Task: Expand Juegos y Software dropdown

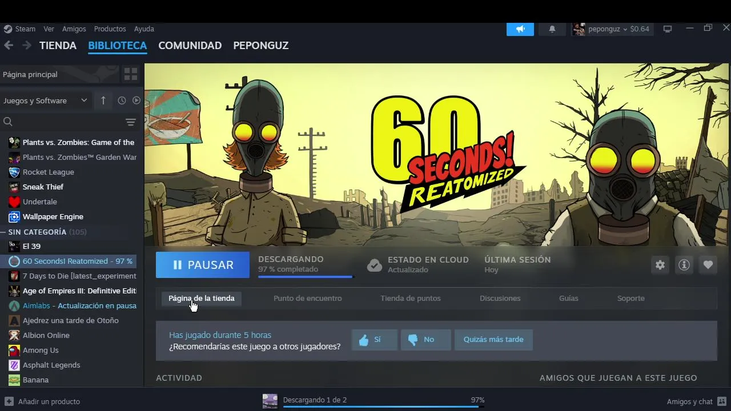Action: [45, 100]
